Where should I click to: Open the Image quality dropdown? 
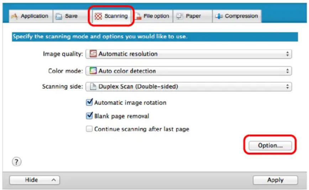pyautogui.click(x=189, y=54)
